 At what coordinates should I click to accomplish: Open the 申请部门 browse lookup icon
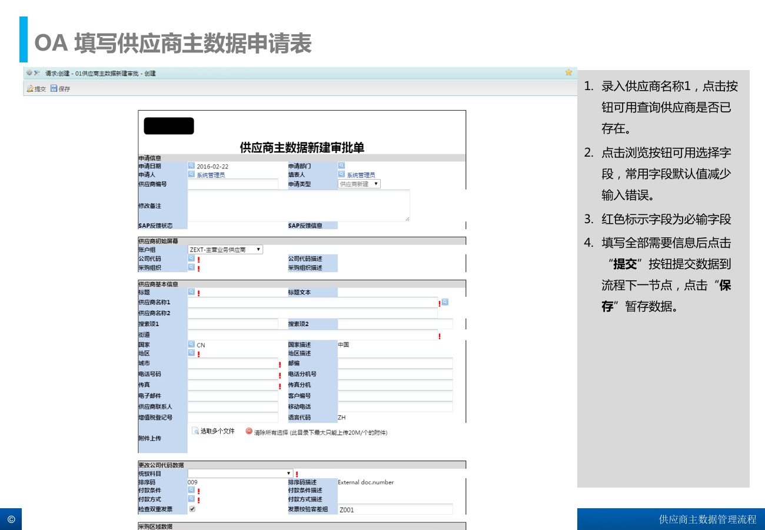tap(341, 166)
